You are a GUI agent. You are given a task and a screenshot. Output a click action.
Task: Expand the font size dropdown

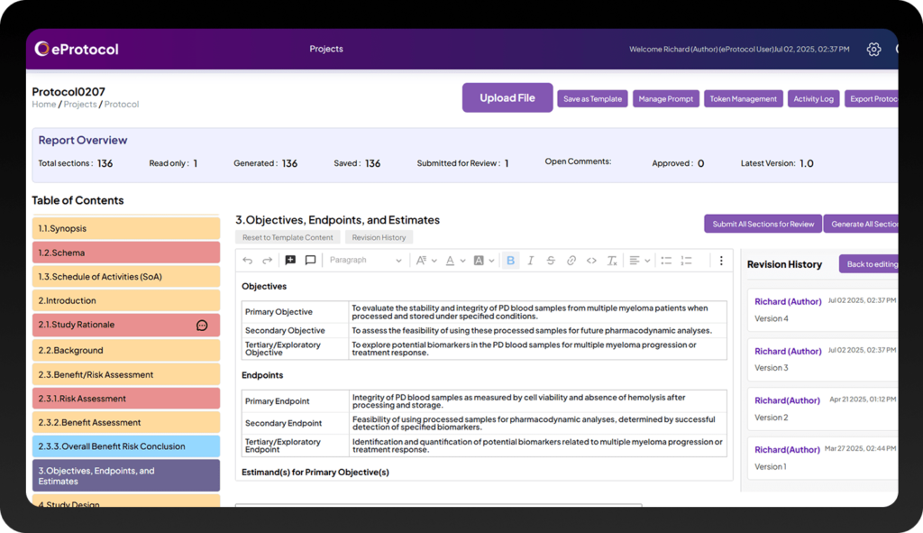pos(425,261)
